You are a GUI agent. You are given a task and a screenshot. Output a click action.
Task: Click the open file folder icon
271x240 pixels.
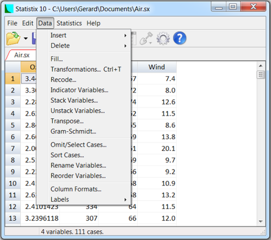point(13,38)
